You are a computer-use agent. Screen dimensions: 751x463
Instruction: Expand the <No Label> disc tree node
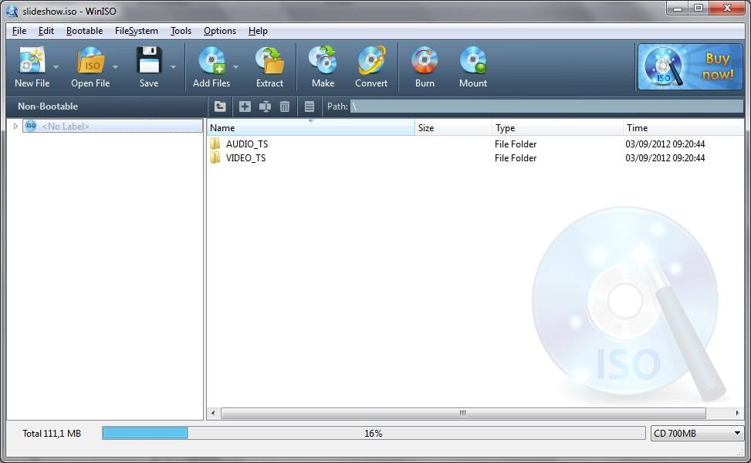click(x=15, y=125)
